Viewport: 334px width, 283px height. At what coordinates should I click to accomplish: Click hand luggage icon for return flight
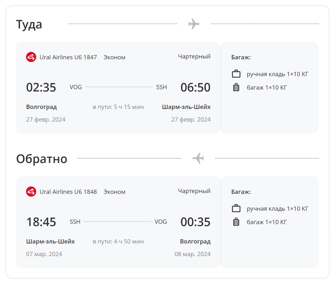point(236,208)
